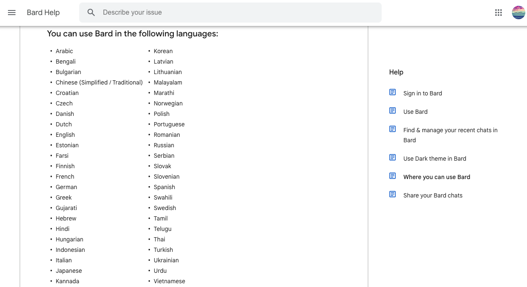Click the search magnifier icon
527x287 pixels.
coord(91,13)
